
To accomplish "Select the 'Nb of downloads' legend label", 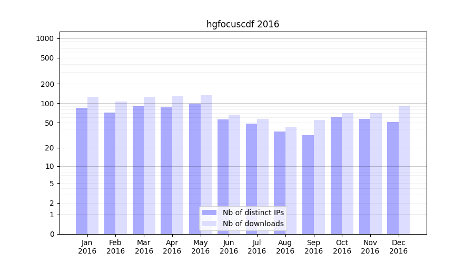I will [x=253, y=224].
